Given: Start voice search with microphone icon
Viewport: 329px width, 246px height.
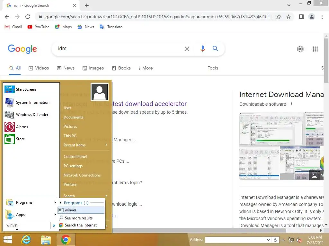Looking at the screenshot, I should [202, 49].
